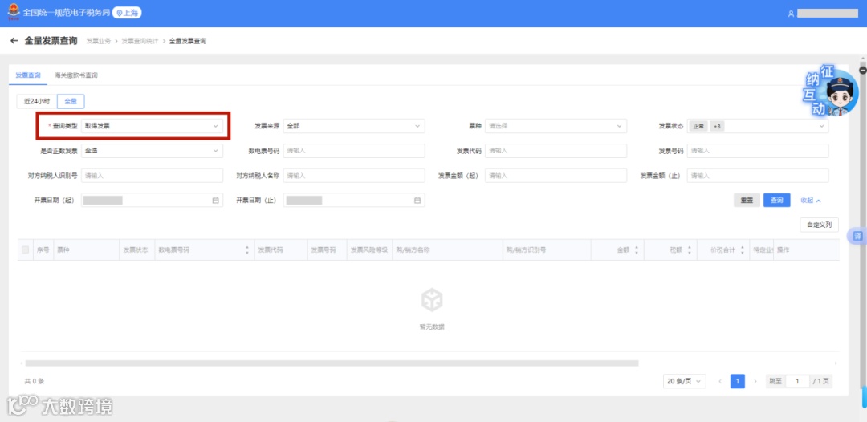Open the 发票来源 dropdown
This screenshot has width=867, height=422.
[x=354, y=126]
